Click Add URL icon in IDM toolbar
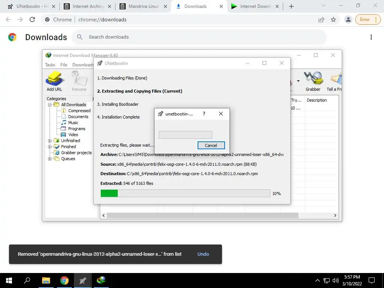 click(54, 81)
